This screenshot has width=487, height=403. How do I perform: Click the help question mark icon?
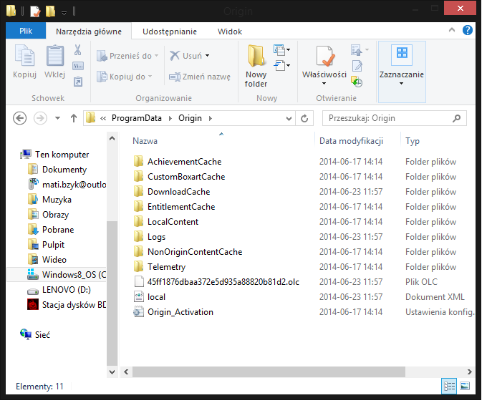click(467, 30)
